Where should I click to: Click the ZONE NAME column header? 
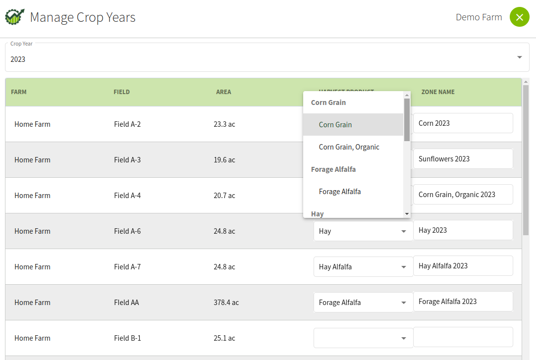tap(438, 92)
